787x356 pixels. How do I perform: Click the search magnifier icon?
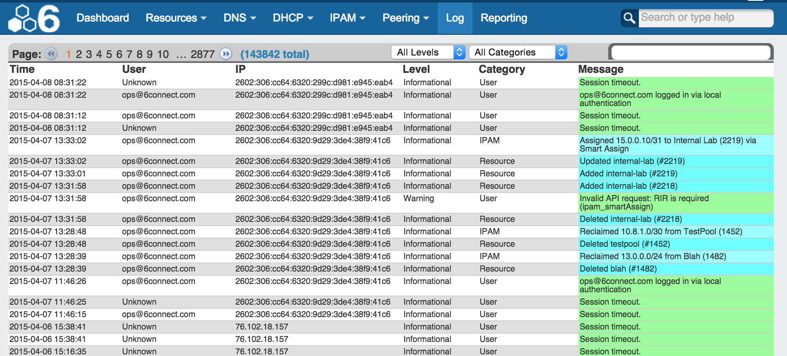tap(629, 18)
